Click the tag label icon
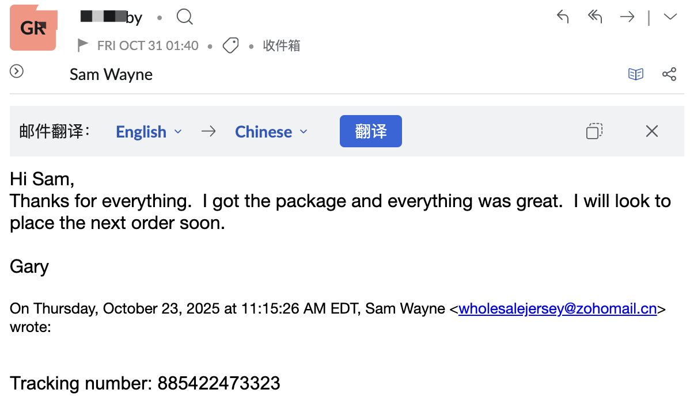This screenshot has width=690, height=397. [230, 45]
